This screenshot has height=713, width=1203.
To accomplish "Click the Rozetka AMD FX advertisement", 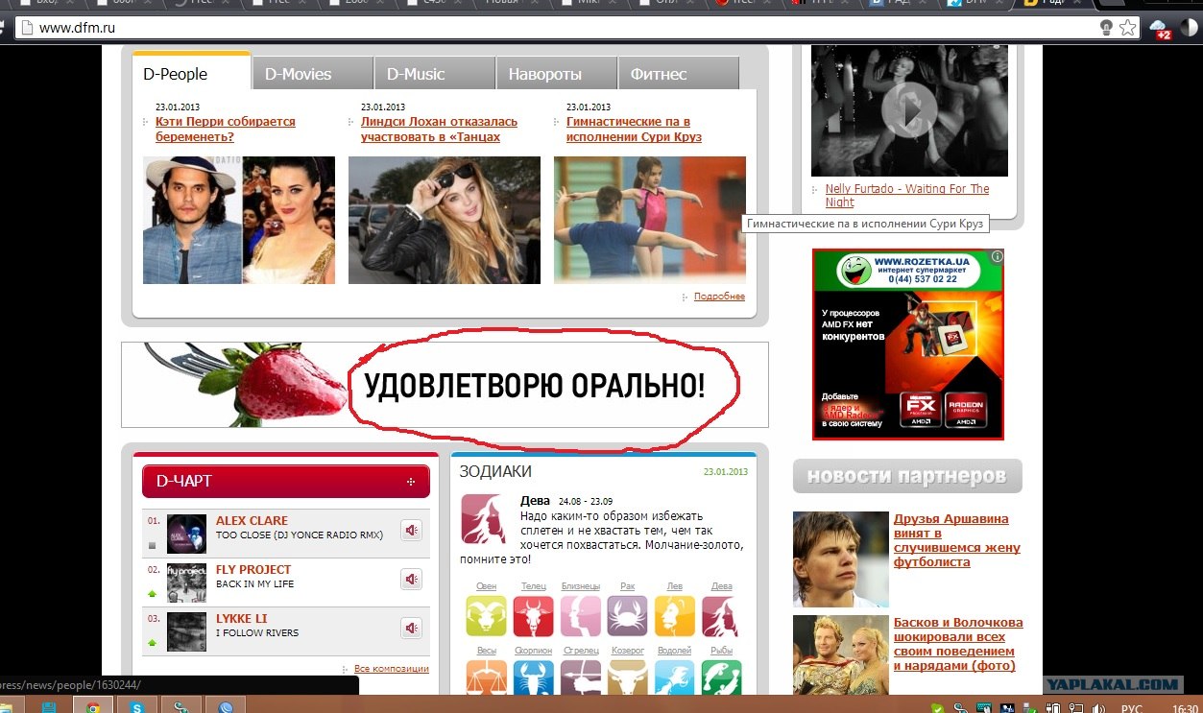I will click(x=908, y=345).
